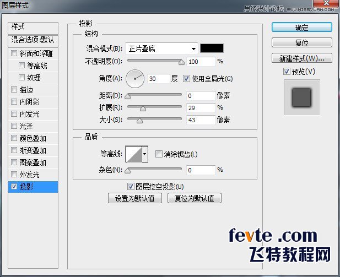Select the highlighted 投影 row label
Viewport: 340px width, 277px height.
(26, 187)
